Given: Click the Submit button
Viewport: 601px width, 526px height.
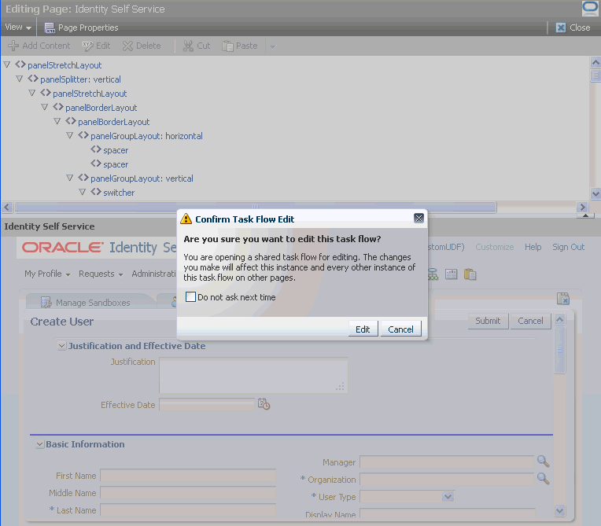Looking at the screenshot, I should (x=488, y=321).
